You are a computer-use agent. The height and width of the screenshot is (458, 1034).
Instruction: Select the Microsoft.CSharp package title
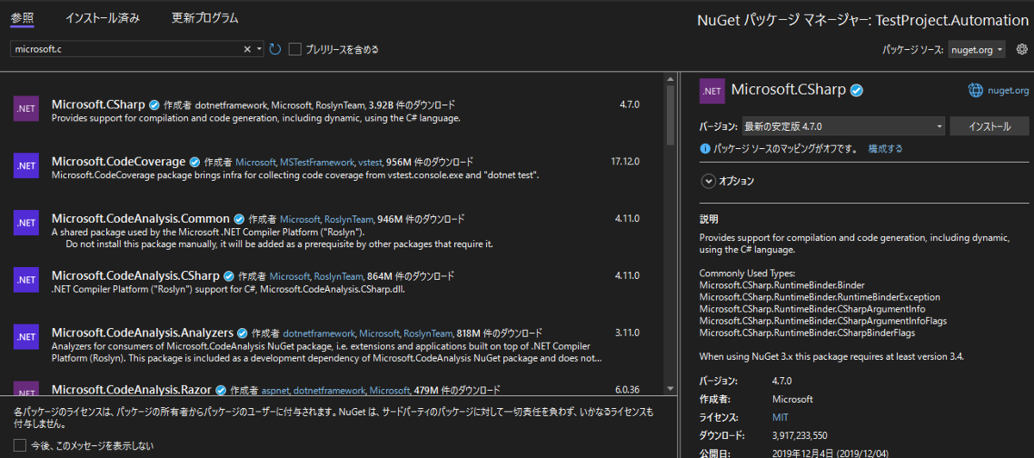98,104
